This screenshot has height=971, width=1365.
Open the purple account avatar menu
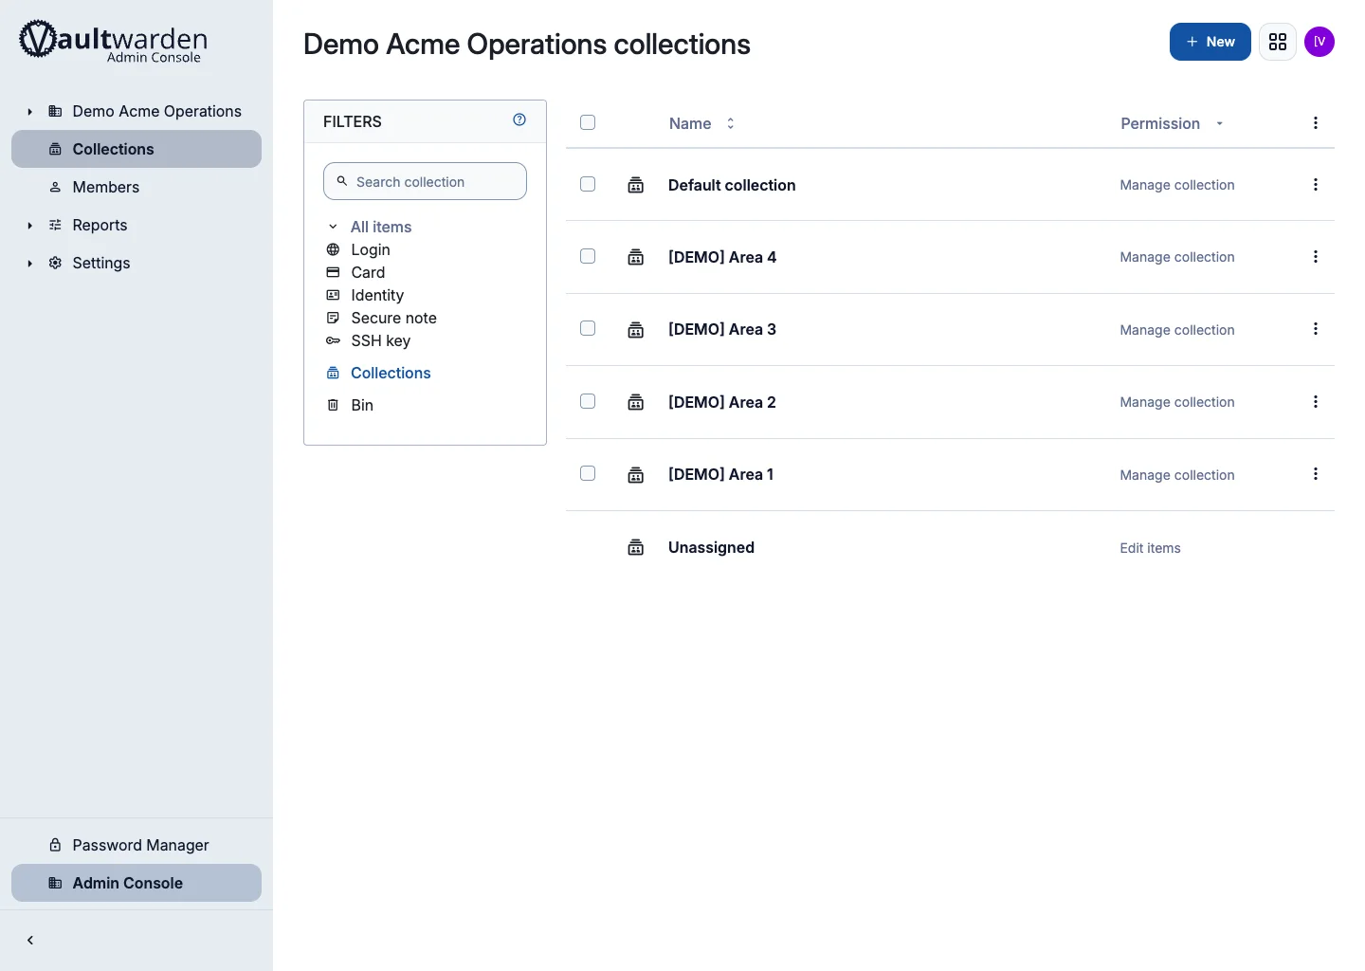[1319, 42]
